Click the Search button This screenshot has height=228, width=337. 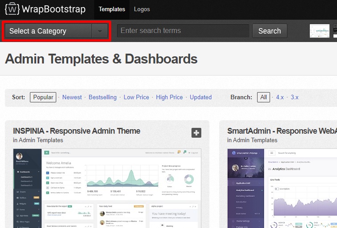pos(270,31)
